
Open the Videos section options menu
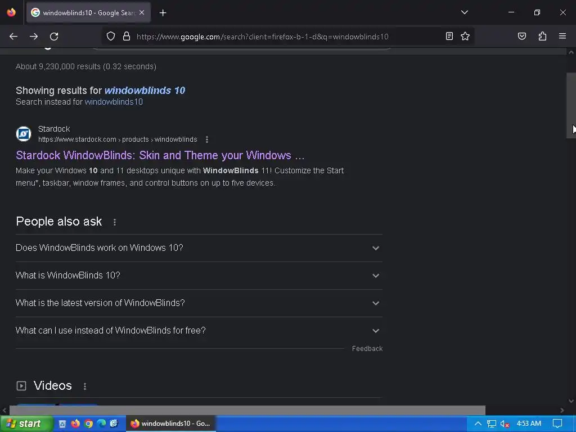85,386
